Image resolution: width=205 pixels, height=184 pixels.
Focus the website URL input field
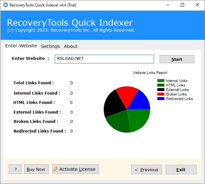(x=104, y=59)
